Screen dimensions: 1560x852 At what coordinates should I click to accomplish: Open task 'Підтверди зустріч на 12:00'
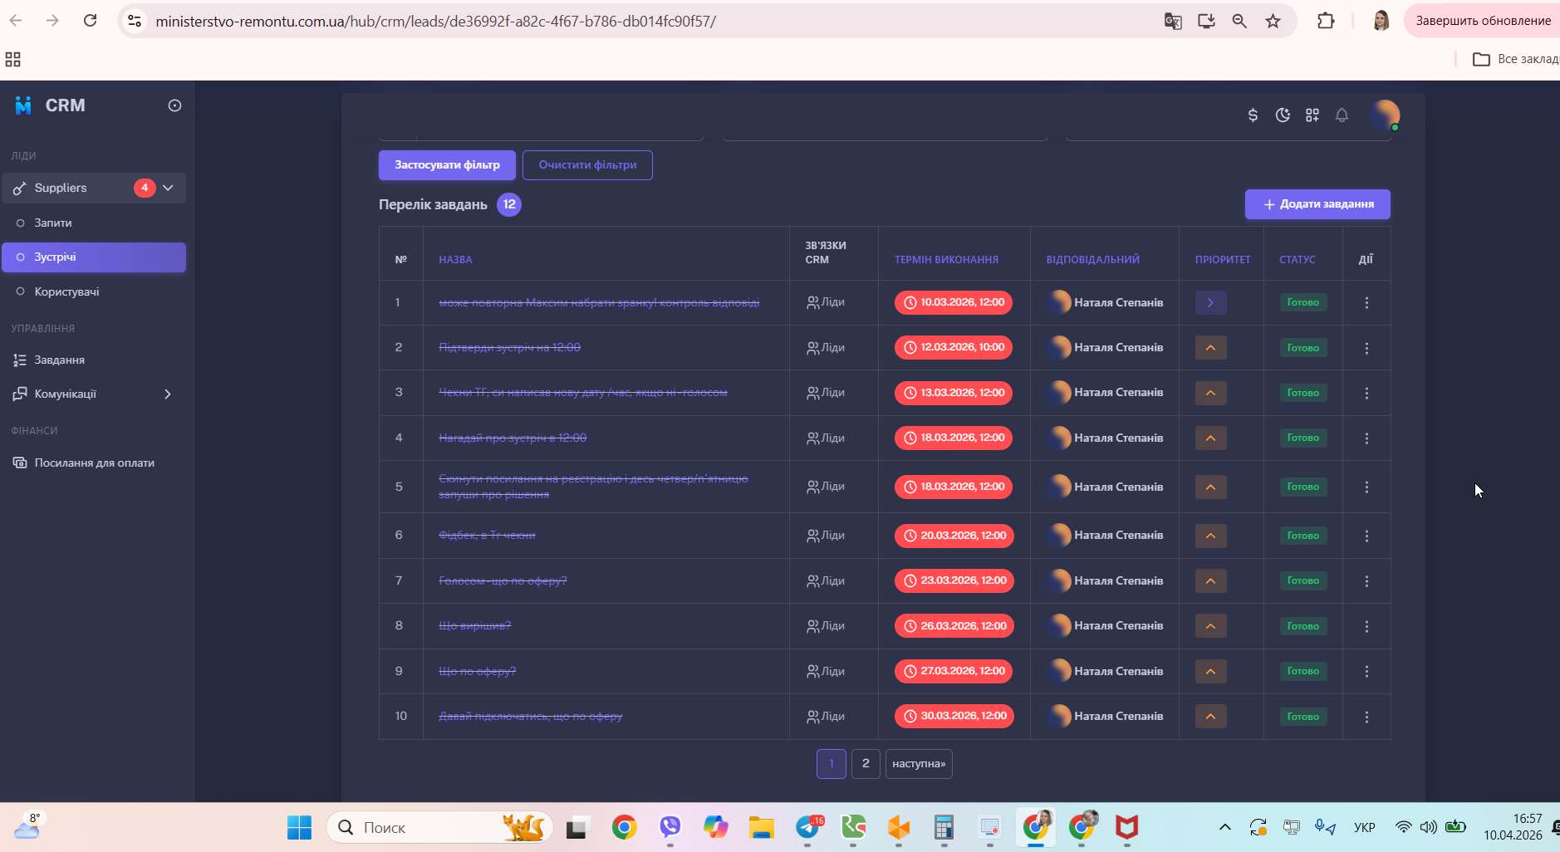click(x=509, y=347)
